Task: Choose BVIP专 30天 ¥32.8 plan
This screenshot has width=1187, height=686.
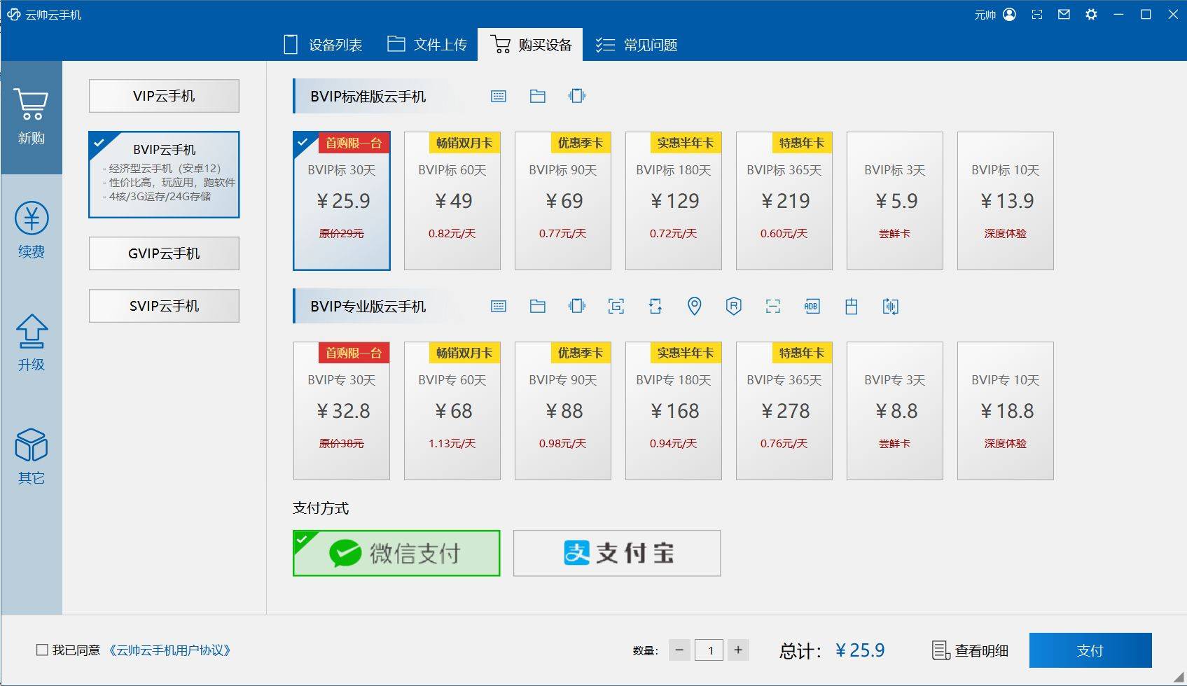Action: point(342,411)
